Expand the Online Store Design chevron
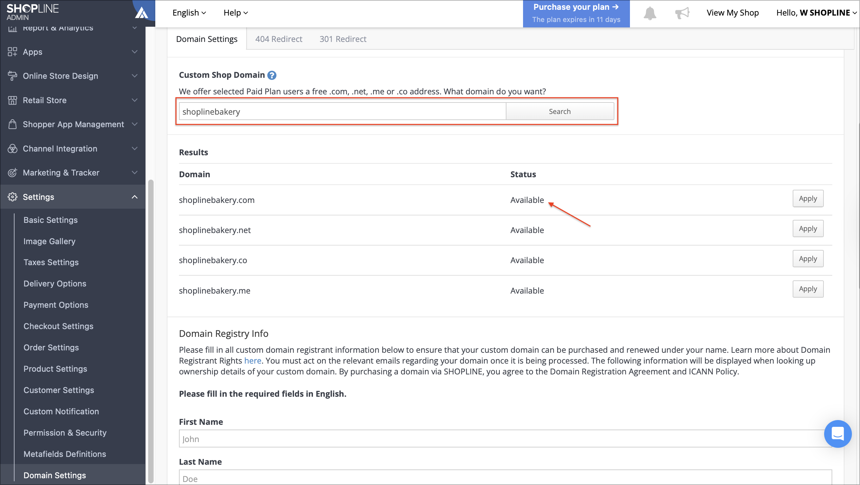Viewport: 860px width, 485px height. 135,76
